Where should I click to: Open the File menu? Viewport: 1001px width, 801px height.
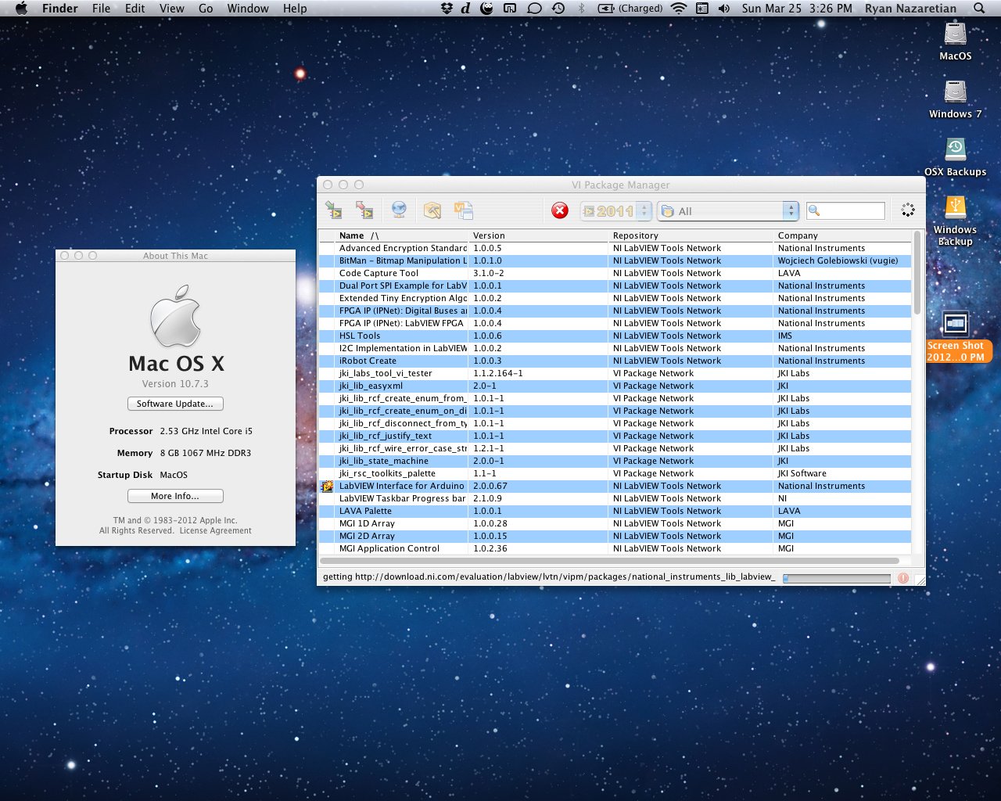click(101, 9)
